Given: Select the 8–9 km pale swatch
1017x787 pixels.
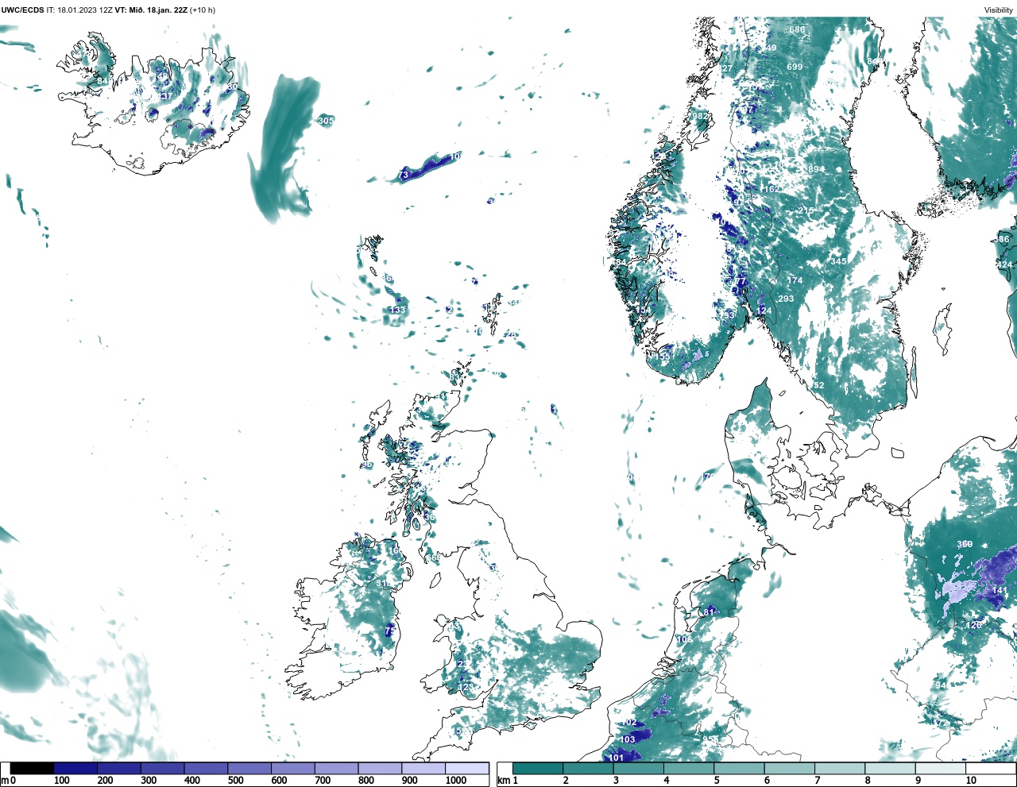Looking at the screenshot, I should pos(890,769).
